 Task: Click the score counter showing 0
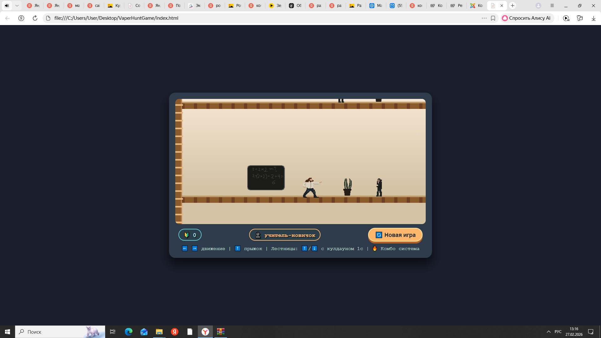tap(190, 235)
